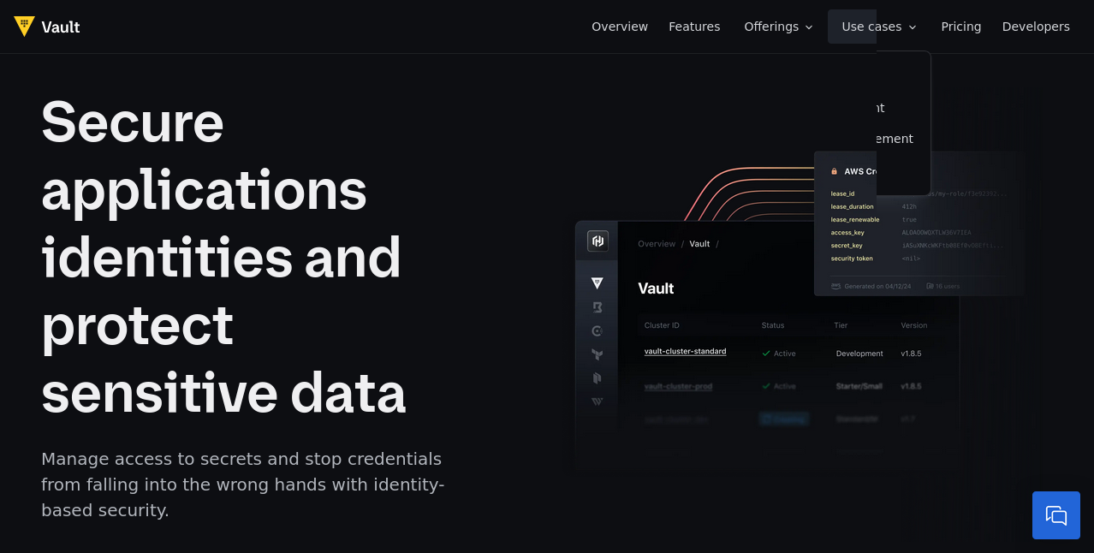Click the AWS card title text
The image size is (1094, 553).
click(860, 171)
